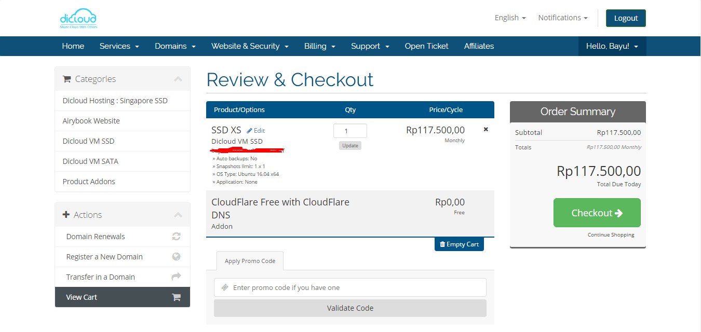This screenshot has width=701, height=332.
Task: Select the Apply Promo Code tab
Action: coord(250,261)
